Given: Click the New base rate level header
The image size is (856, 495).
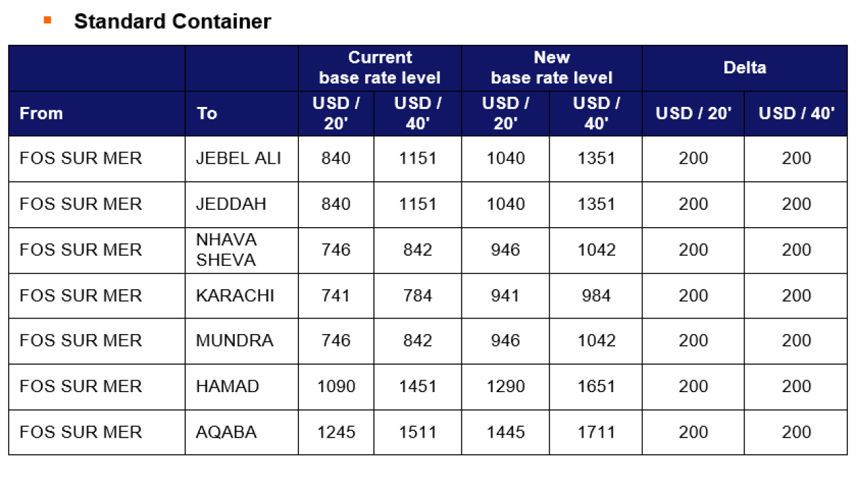Looking at the screenshot, I should [x=552, y=68].
